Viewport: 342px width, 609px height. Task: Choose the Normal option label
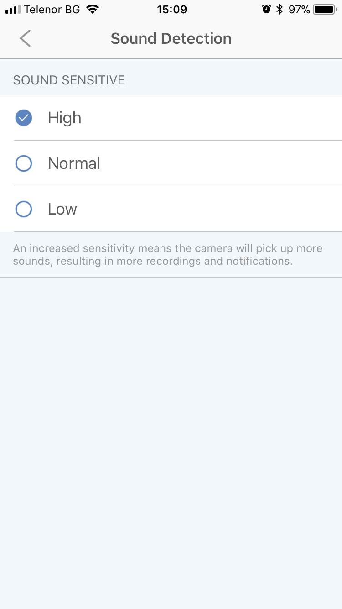[74, 163]
